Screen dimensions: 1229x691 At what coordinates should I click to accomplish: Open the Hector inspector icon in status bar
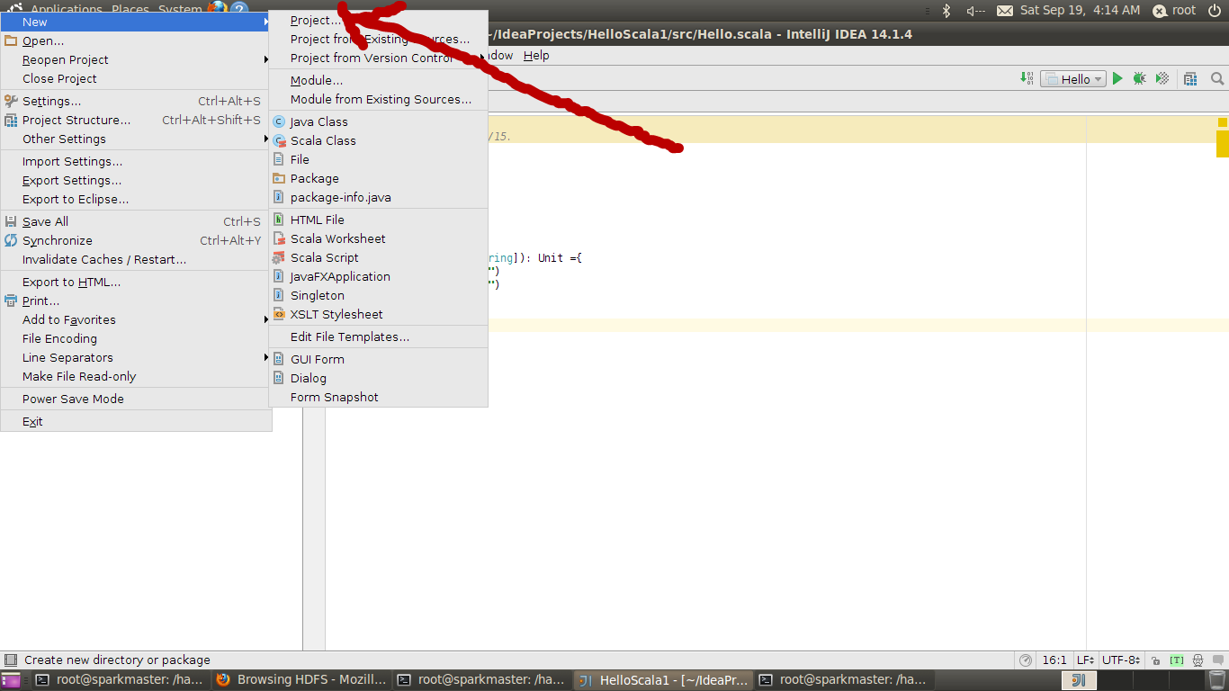(x=1199, y=660)
